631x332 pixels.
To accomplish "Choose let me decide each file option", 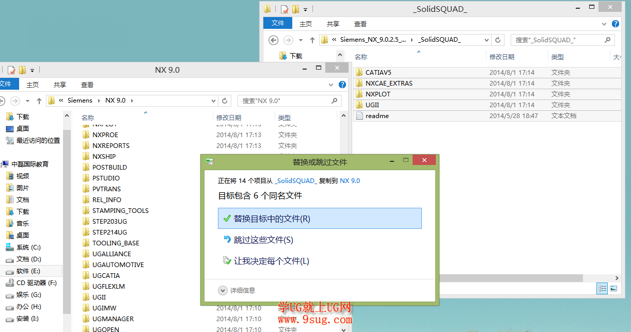I will [266, 261].
